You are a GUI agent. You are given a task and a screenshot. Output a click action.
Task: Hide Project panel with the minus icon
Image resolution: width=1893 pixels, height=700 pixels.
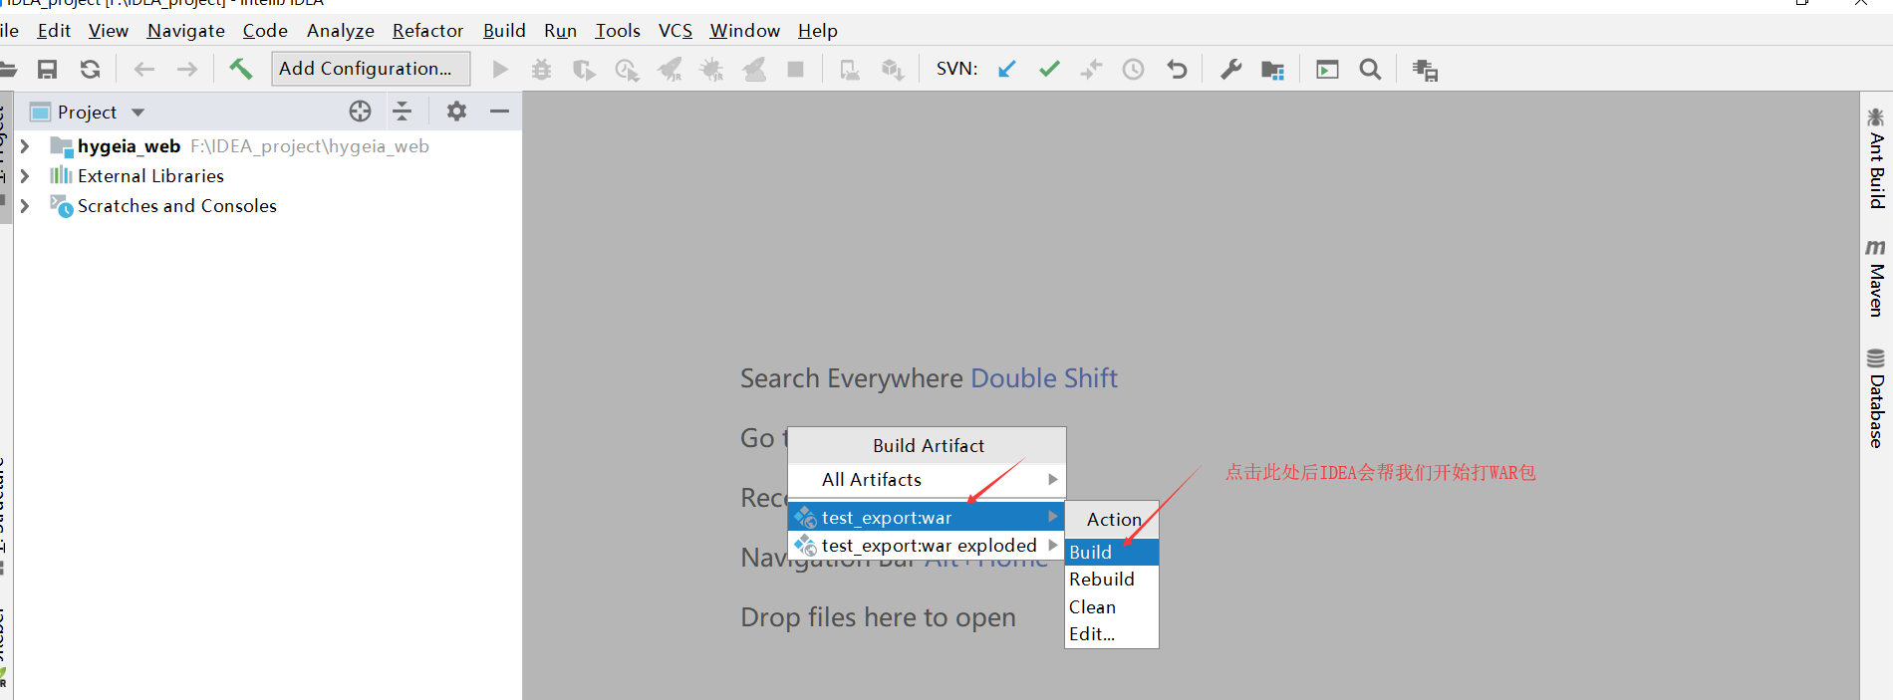coord(499,112)
